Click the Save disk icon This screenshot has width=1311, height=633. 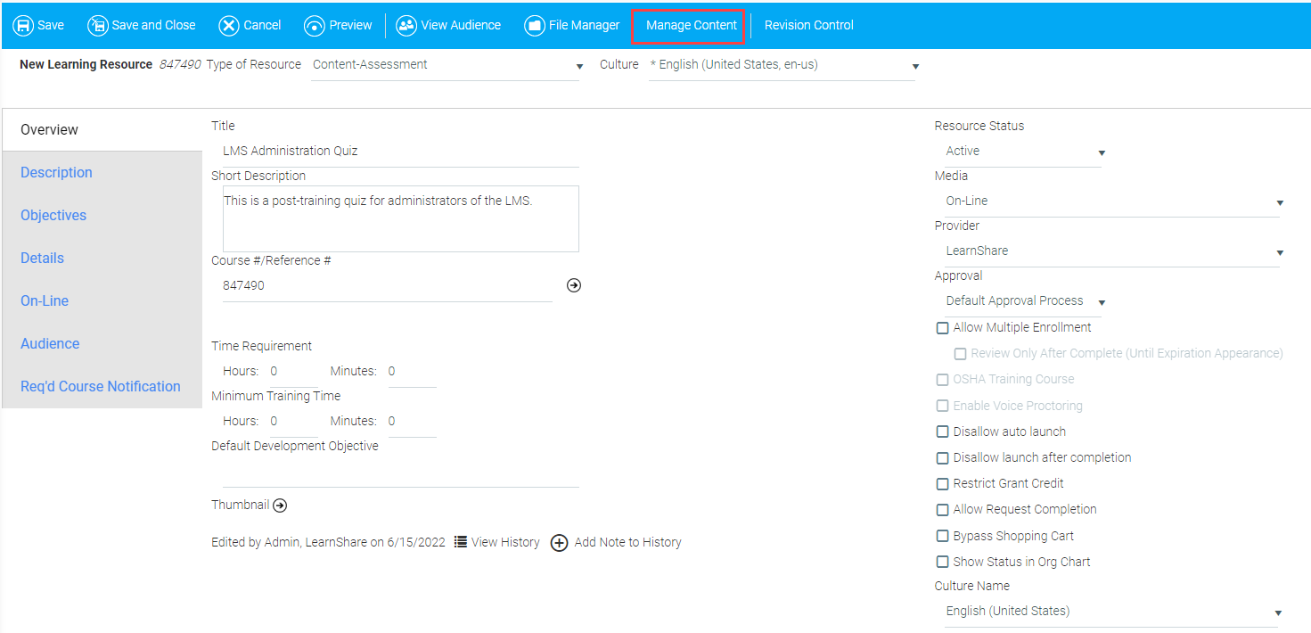pyautogui.click(x=23, y=25)
